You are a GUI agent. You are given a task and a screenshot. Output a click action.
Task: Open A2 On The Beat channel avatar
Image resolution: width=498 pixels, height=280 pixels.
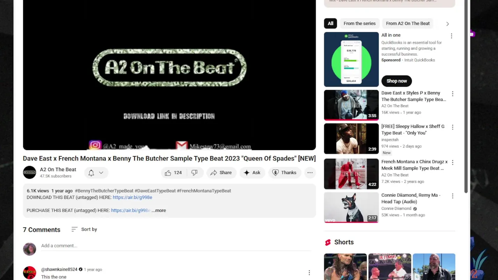coord(30,173)
